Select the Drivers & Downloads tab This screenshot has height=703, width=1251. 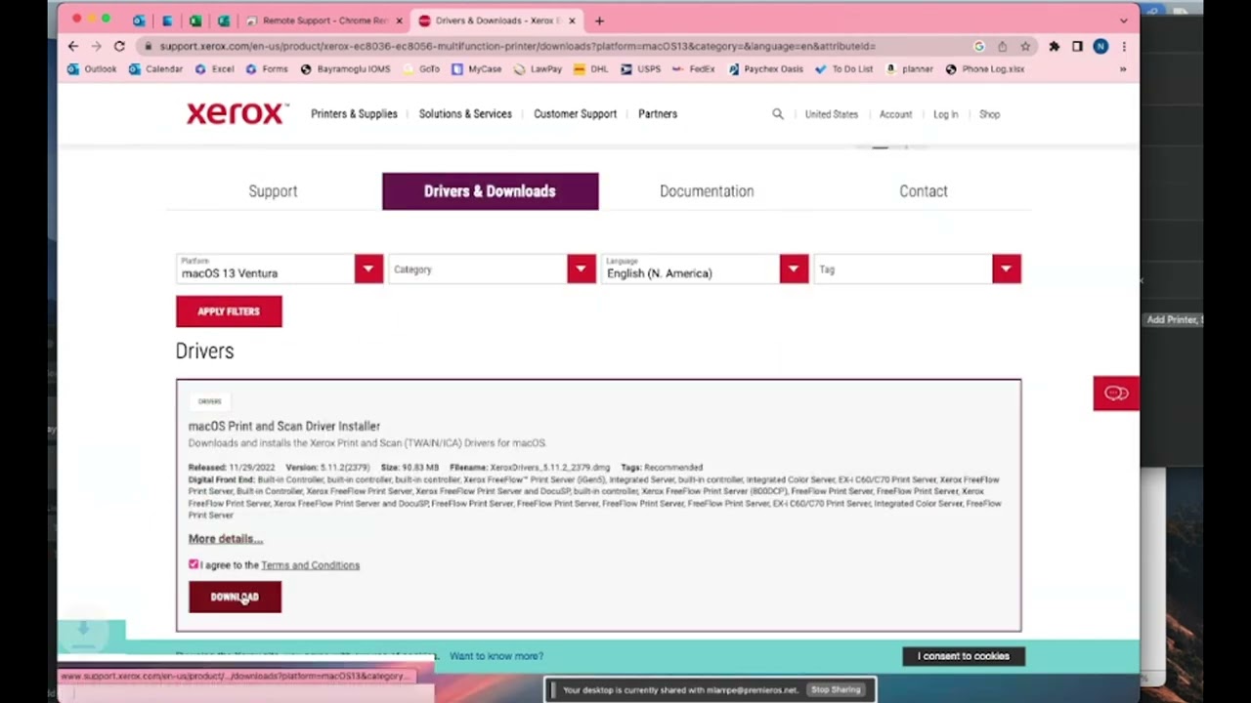click(490, 191)
